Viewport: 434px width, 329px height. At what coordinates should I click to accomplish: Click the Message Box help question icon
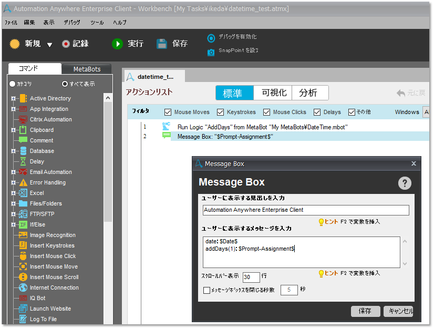pos(405,183)
